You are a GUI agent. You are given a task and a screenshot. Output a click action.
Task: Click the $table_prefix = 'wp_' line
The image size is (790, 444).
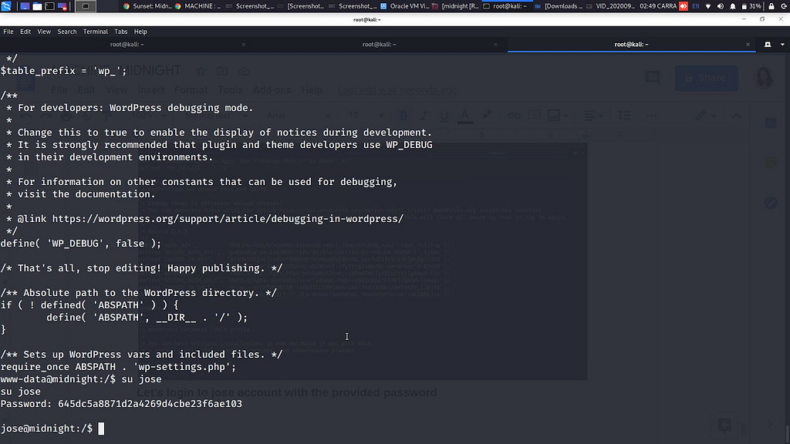pos(63,71)
